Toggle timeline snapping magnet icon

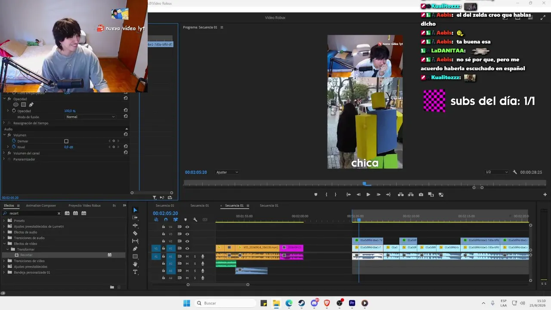pos(166,220)
